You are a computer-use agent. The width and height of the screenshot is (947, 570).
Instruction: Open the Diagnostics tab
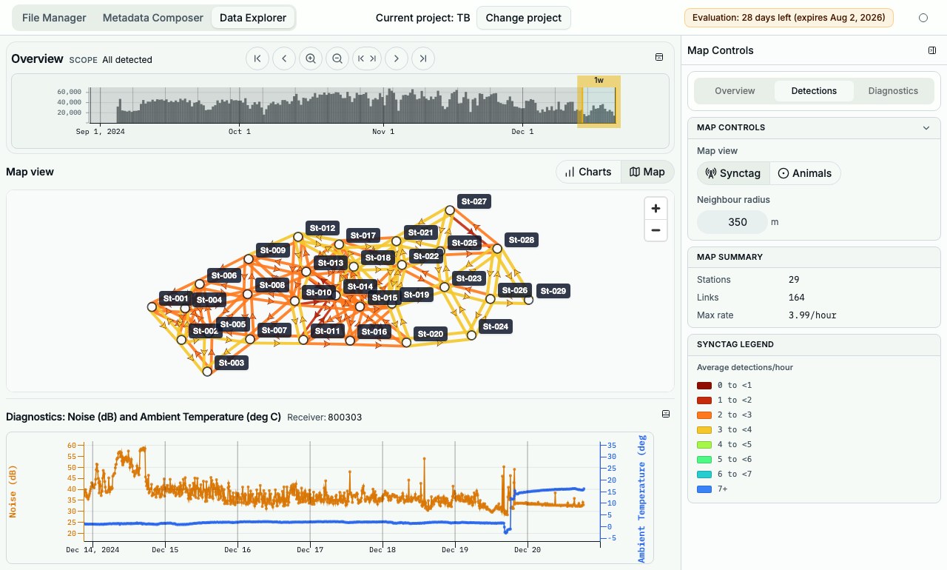[x=893, y=91]
